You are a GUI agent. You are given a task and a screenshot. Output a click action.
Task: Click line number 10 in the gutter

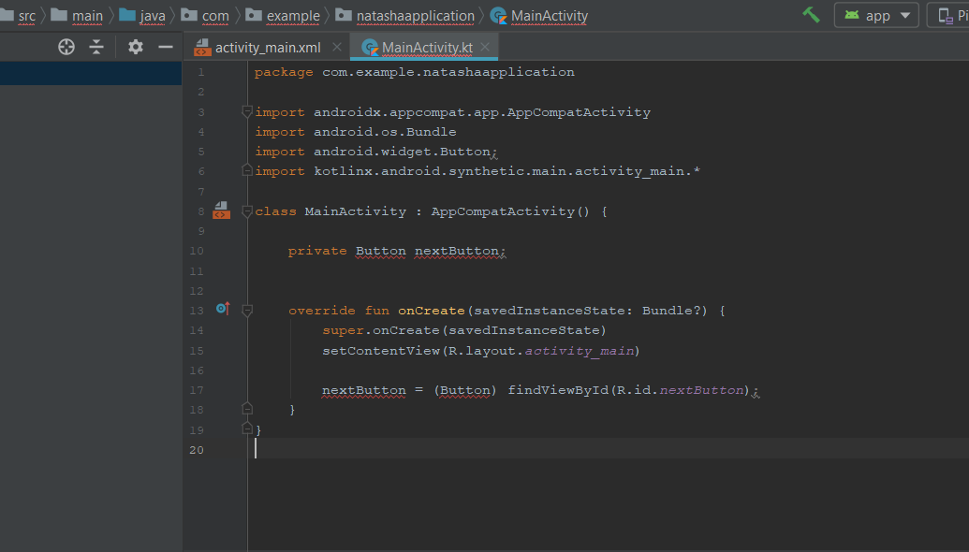point(197,252)
